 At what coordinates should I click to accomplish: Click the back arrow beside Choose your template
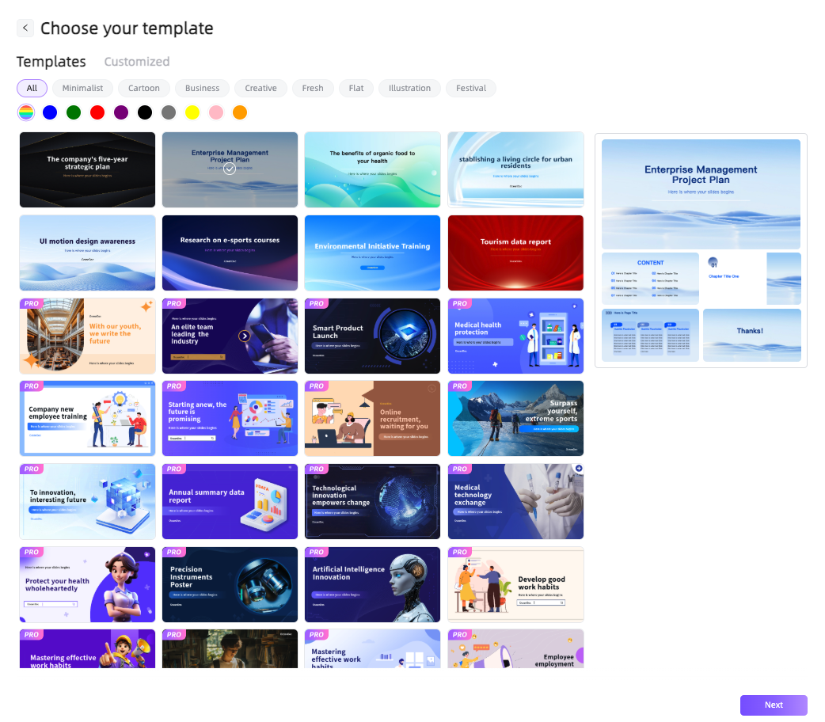coord(25,28)
